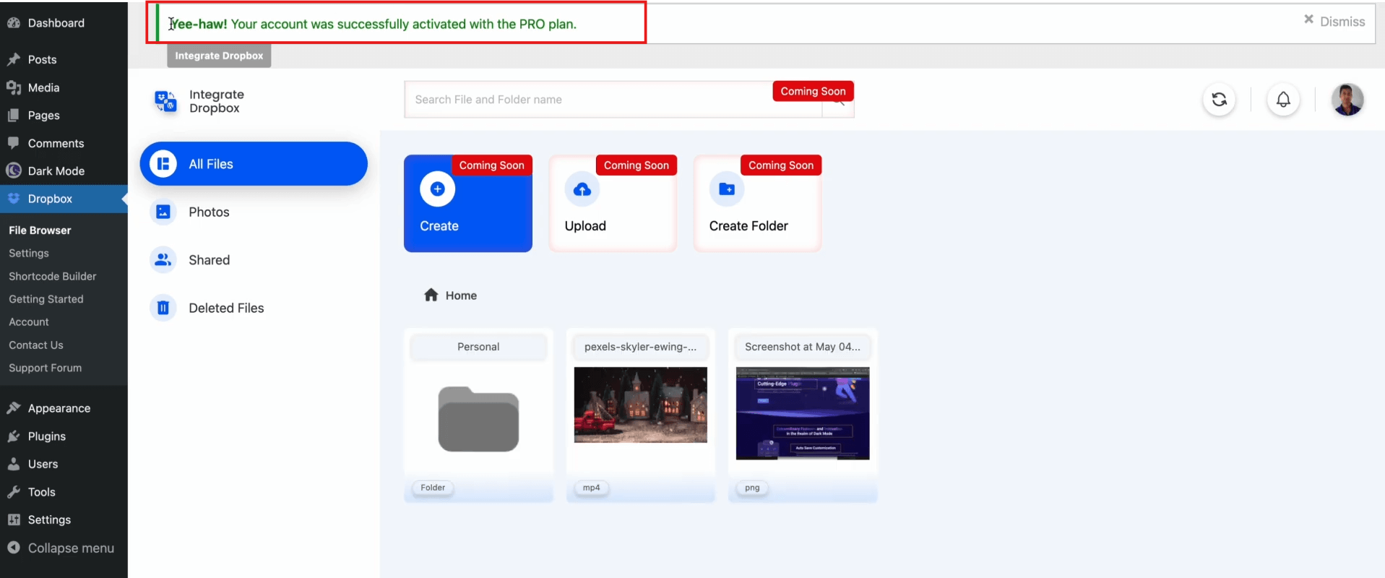
Task: Click the refresh sync icon
Action: click(x=1220, y=100)
